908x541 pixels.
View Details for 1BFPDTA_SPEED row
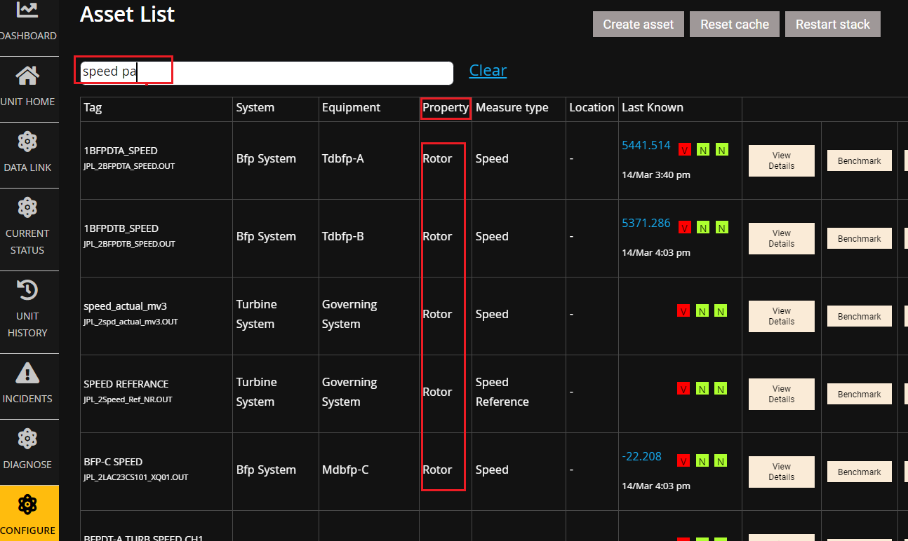point(781,161)
